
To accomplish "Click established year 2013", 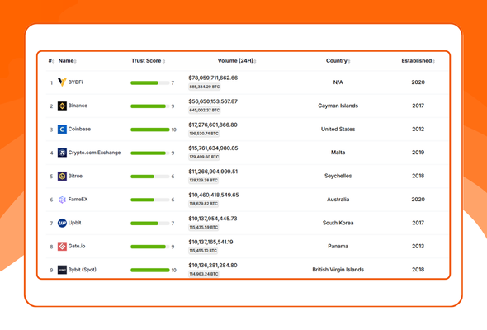I will point(418,246).
